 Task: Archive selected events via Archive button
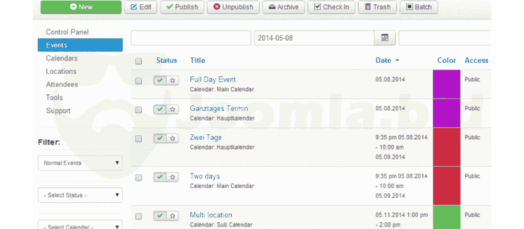point(284,7)
